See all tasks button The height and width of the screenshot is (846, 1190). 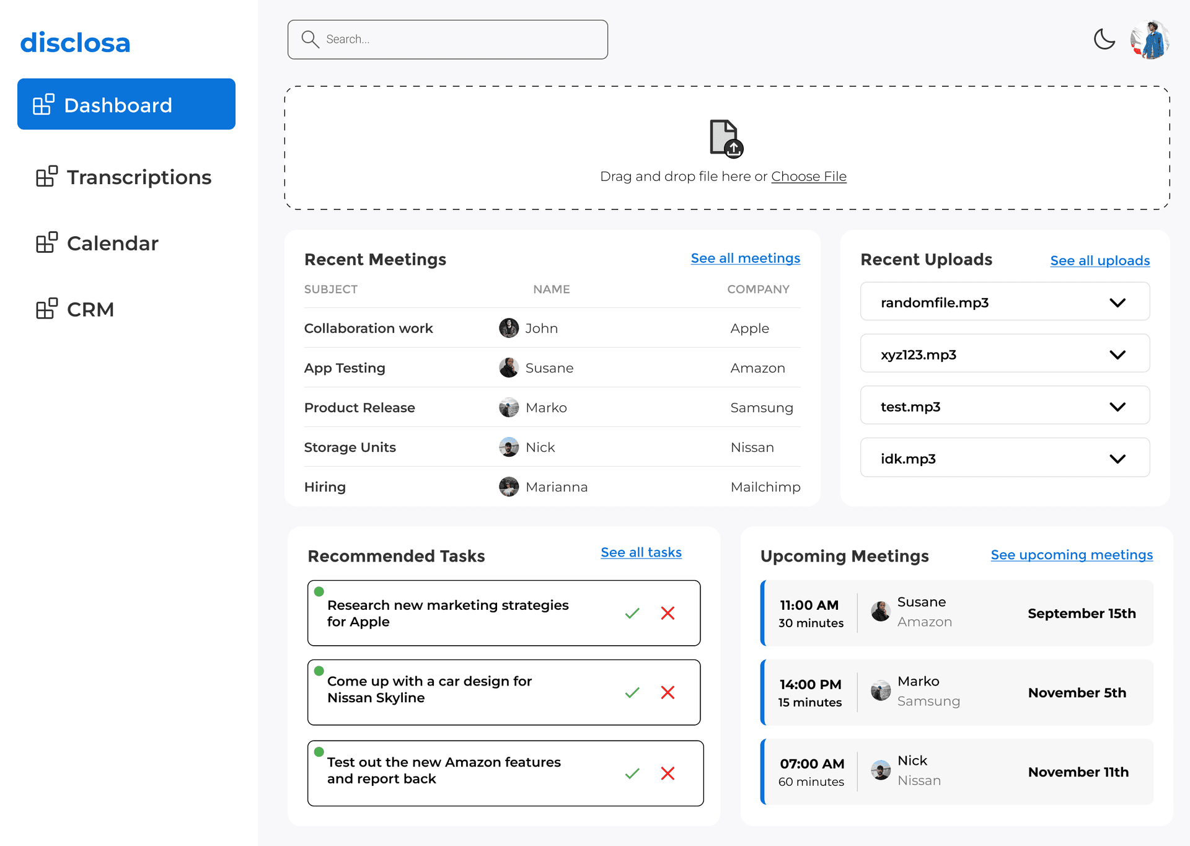640,552
